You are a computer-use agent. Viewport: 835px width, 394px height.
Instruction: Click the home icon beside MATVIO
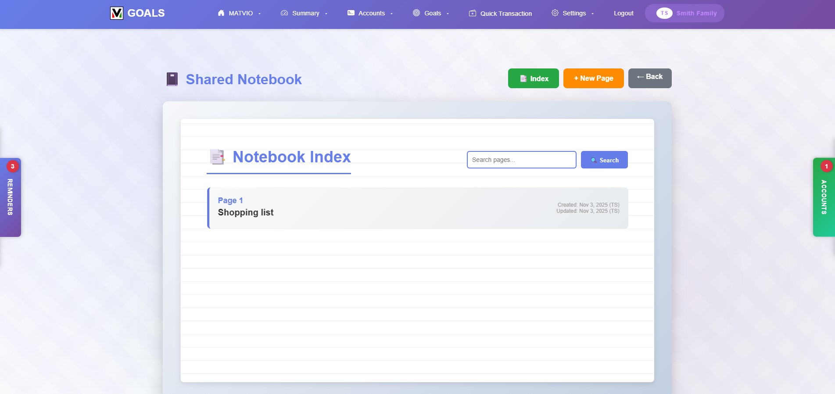click(x=221, y=13)
